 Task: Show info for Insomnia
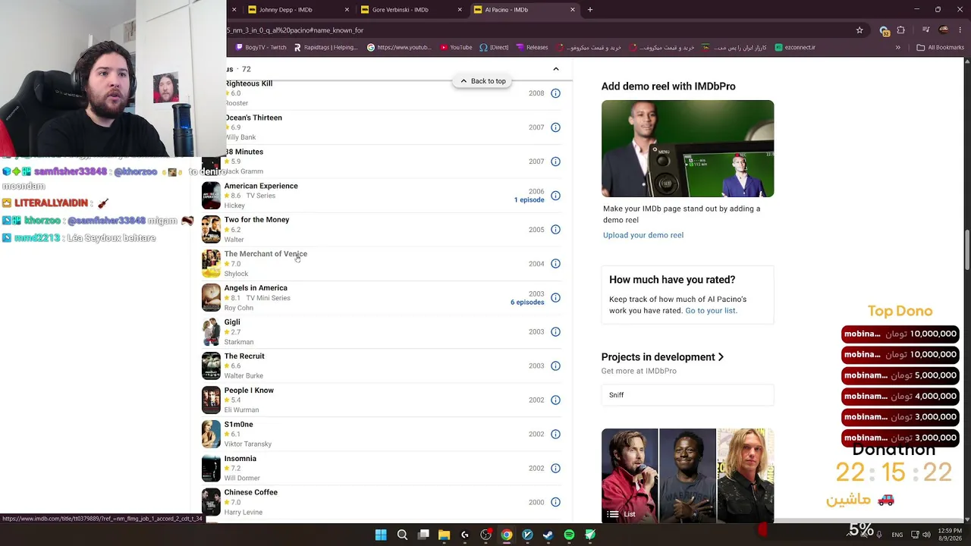point(555,469)
